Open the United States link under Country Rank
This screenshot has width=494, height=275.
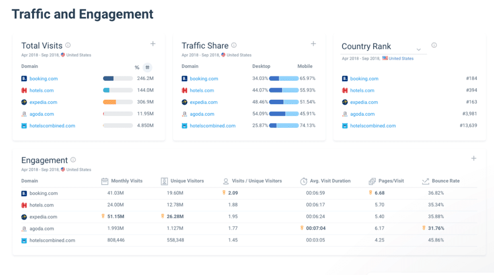[x=401, y=58]
